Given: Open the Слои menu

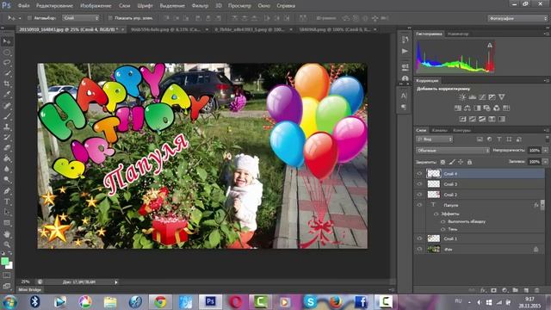Looking at the screenshot, I should click(124, 6).
